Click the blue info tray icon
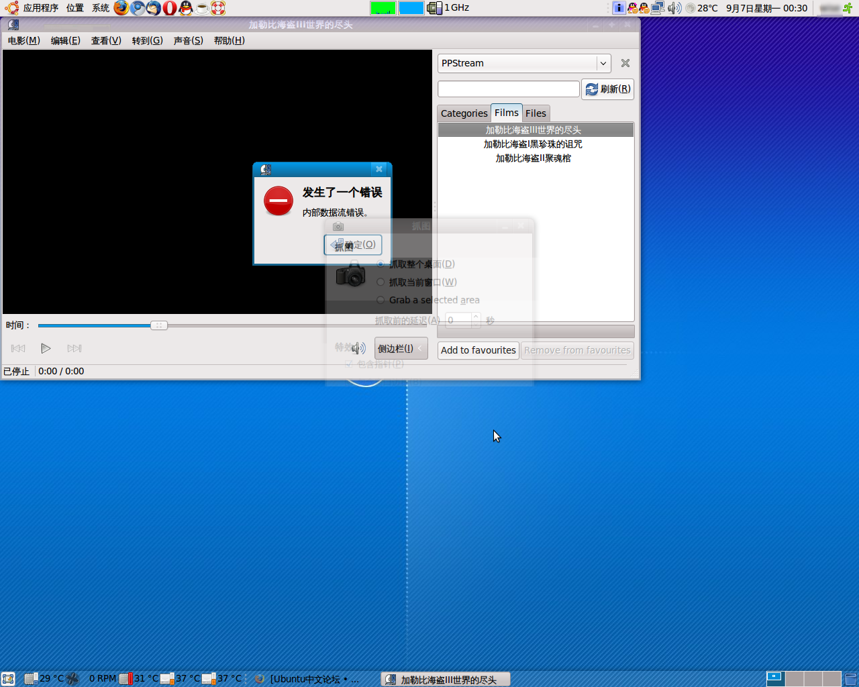This screenshot has width=859, height=687. click(619, 8)
